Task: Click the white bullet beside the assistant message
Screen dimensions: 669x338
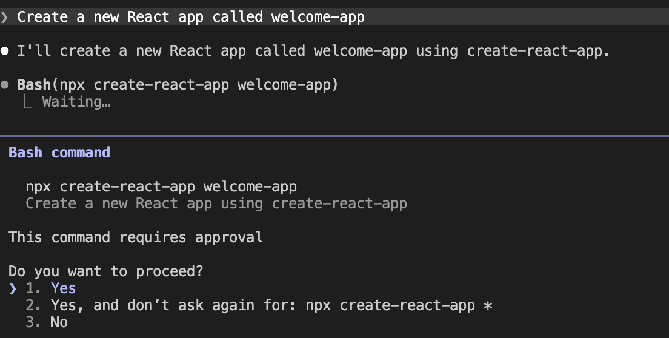Action: coord(5,51)
